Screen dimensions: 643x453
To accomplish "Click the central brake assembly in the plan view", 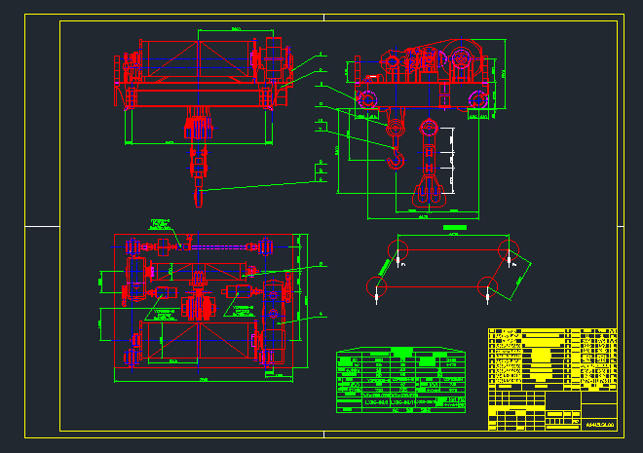I will click(199, 307).
